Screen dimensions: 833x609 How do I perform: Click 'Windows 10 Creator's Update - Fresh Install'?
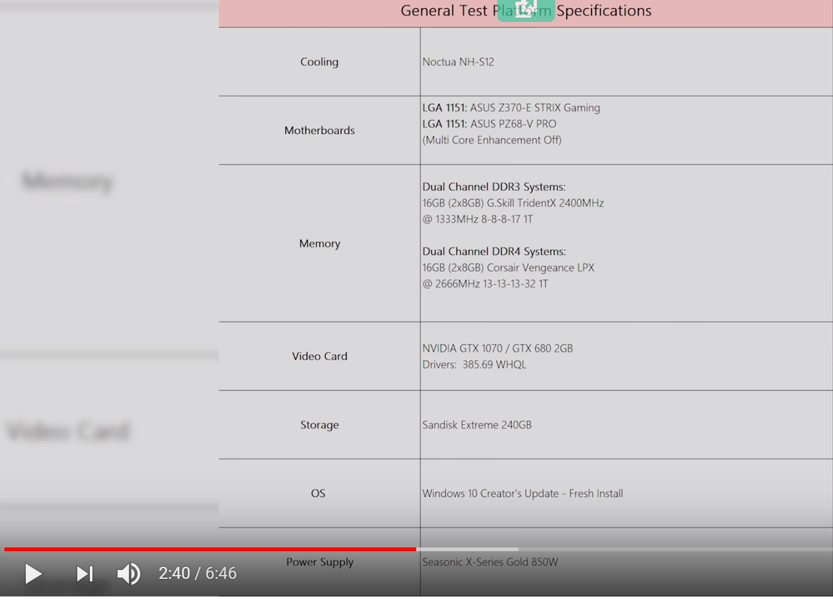[522, 493]
